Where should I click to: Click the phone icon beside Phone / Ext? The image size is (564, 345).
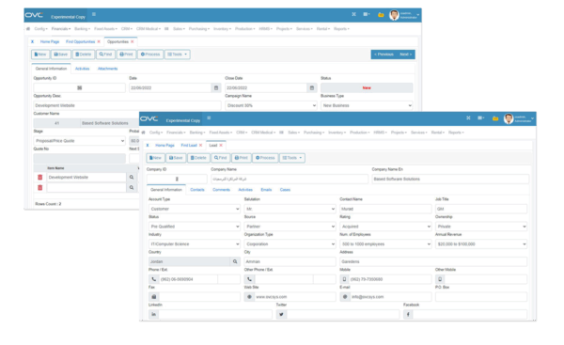(153, 279)
